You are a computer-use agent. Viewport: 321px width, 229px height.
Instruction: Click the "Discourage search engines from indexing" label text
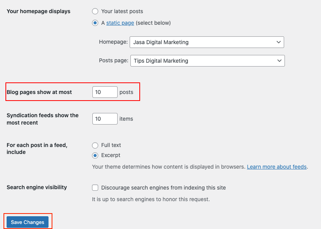(163, 188)
